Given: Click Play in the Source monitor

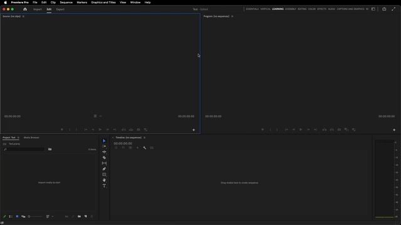Looking at the screenshot, I should point(100,129).
